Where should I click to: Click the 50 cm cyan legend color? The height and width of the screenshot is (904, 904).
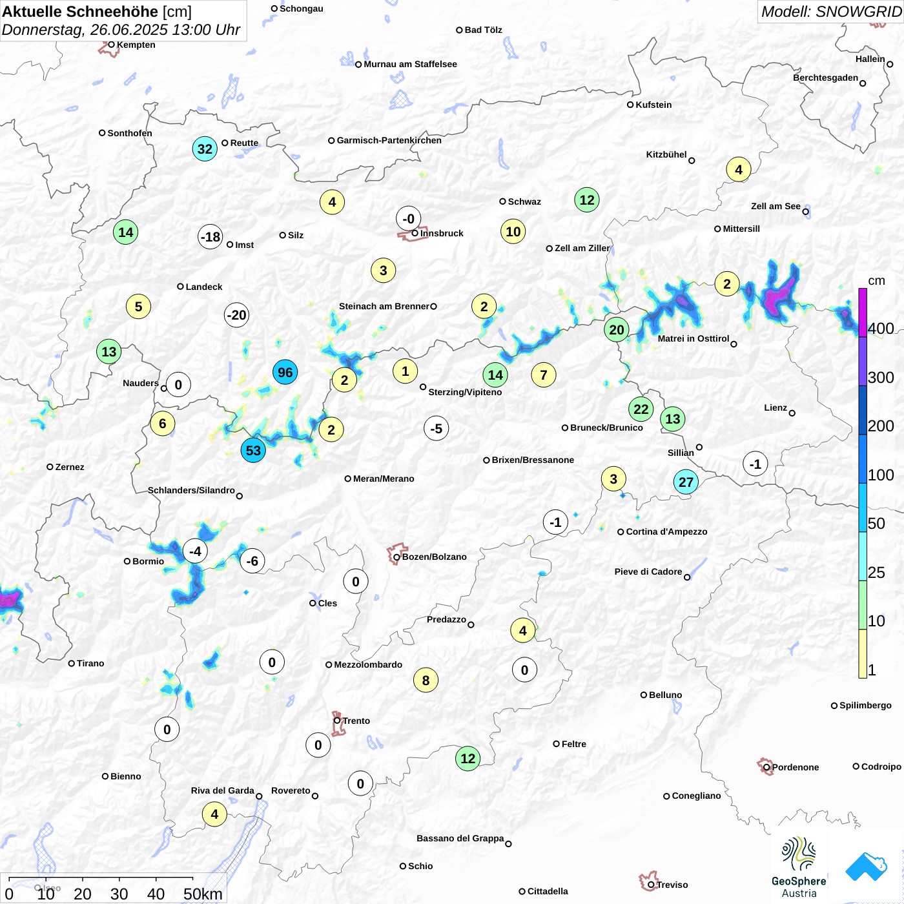[863, 508]
